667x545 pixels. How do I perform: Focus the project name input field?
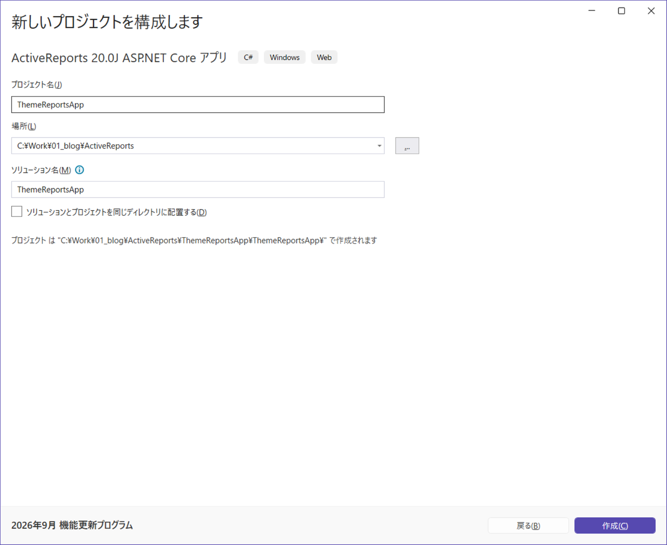(198, 104)
